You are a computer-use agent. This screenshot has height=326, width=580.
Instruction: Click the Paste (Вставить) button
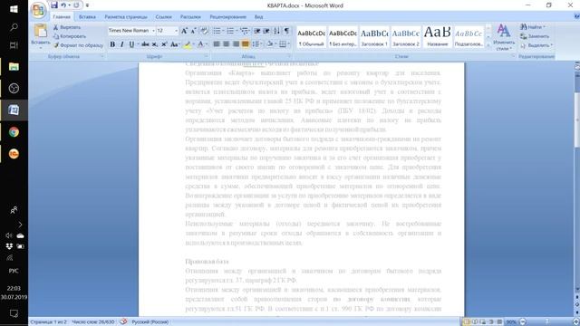(40, 35)
